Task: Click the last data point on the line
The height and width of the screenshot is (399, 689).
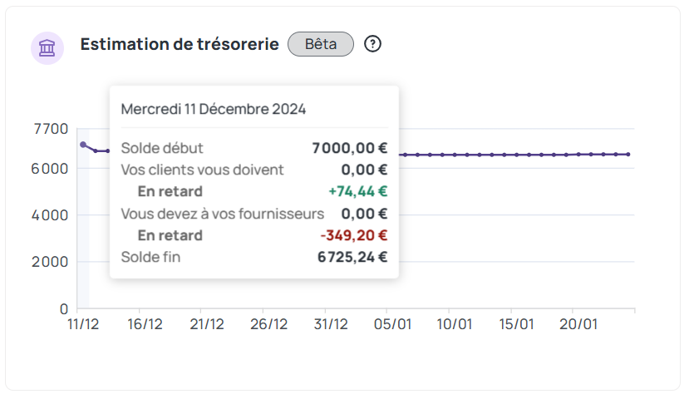Action: tap(628, 154)
